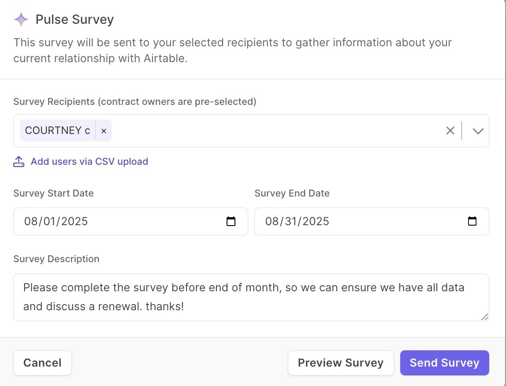
Task: Remove the COURTNEY c recipient chip
Action: coord(104,131)
